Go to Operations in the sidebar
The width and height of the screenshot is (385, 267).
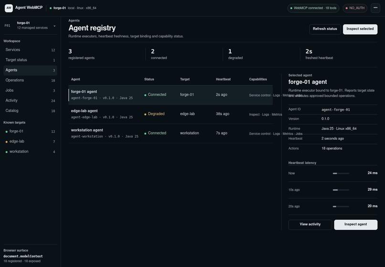30,80
